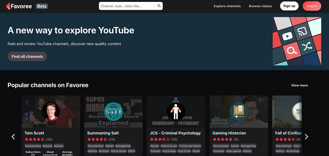Click the Subscribers label on Tom Scott's card
Screen dimensions: 329x156
(33, 152)
